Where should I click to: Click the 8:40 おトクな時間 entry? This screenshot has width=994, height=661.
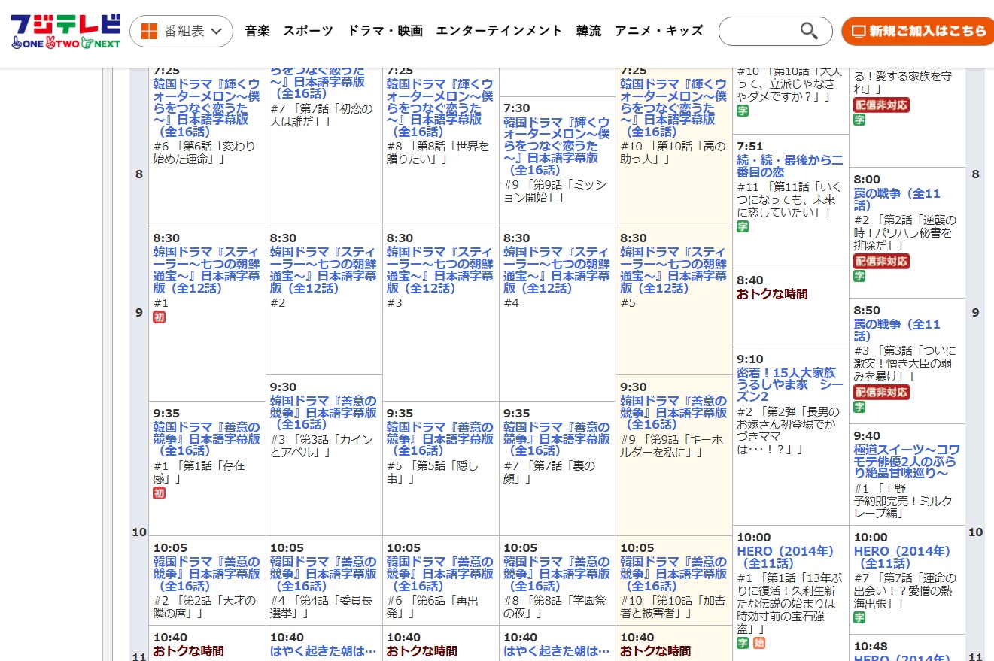pos(771,294)
